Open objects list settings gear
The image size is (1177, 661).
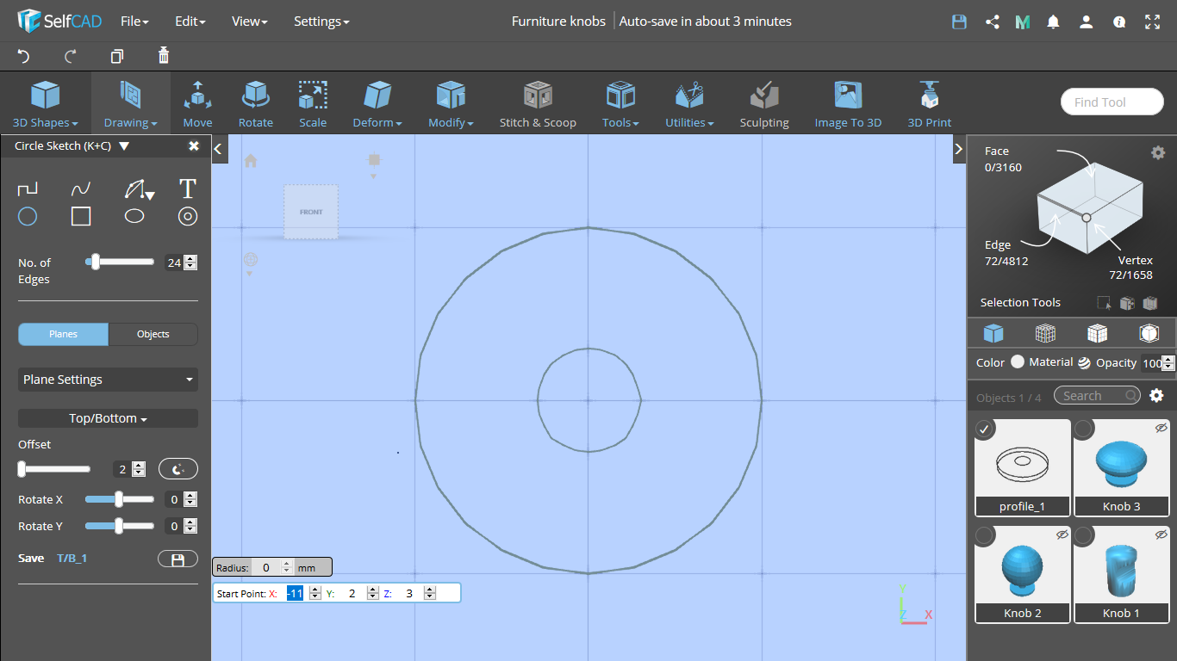pyautogui.click(x=1156, y=395)
